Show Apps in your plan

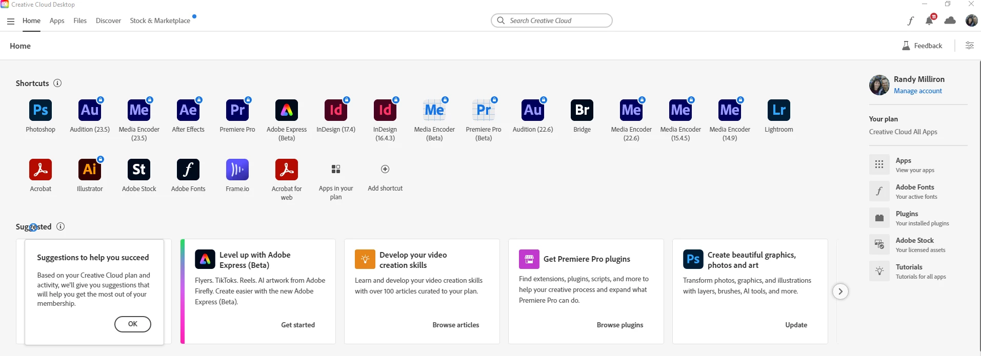tap(336, 170)
